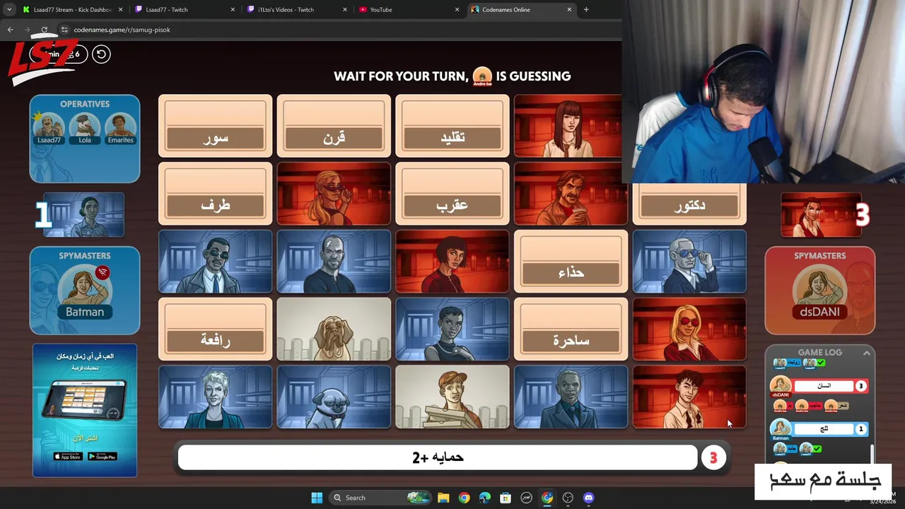
Task: Open Microsoft Store from taskbar
Action: coord(506,498)
